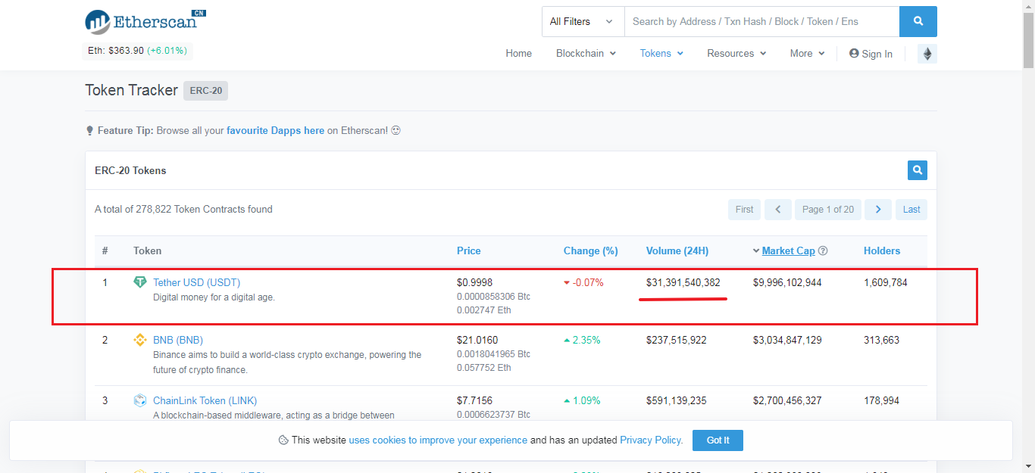Image resolution: width=1035 pixels, height=473 pixels.
Task: Open the All Filters dropdown
Action: click(582, 21)
